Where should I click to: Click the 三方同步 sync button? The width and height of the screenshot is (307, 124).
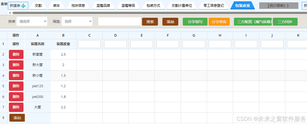click(285, 22)
